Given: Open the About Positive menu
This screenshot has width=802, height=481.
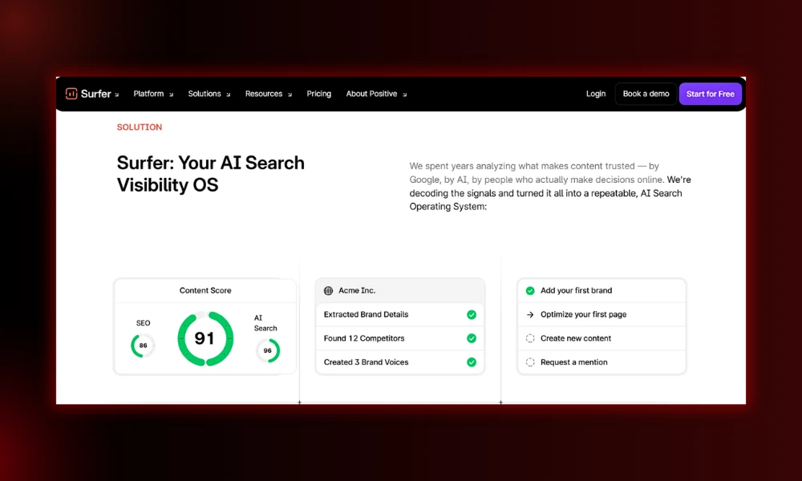Looking at the screenshot, I should click(x=372, y=94).
